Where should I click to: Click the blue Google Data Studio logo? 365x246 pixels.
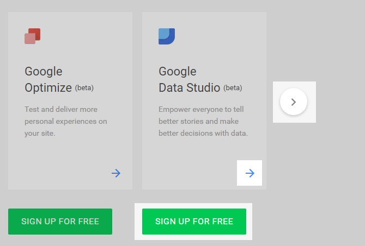pyautogui.click(x=166, y=36)
